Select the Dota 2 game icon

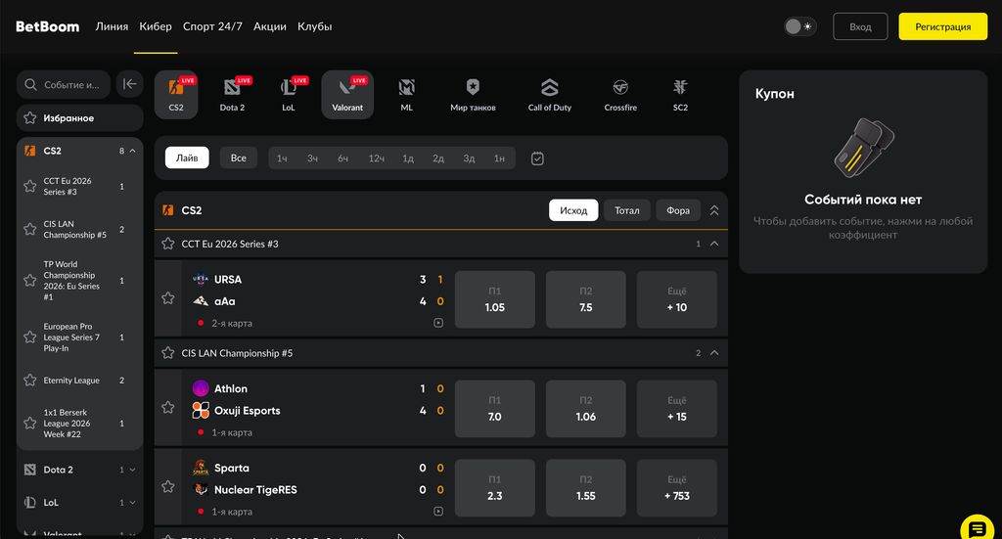[x=232, y=95]
